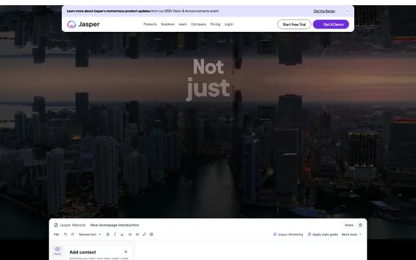
Task: Click the redo icon
Action: pyautogui.click(x=72, y=235)
